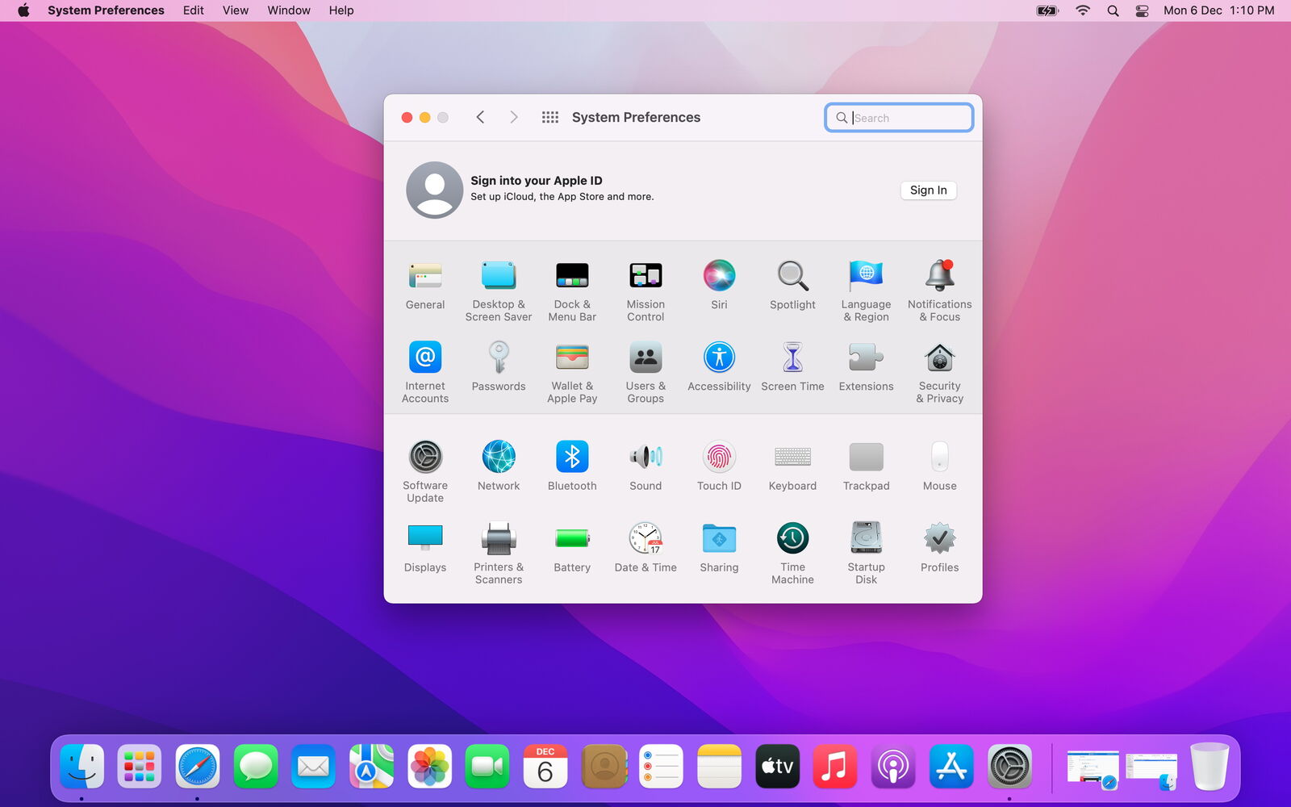1291x807 pixels.
Task: Open Launchpad from the Dock
Action: (140, 766)
